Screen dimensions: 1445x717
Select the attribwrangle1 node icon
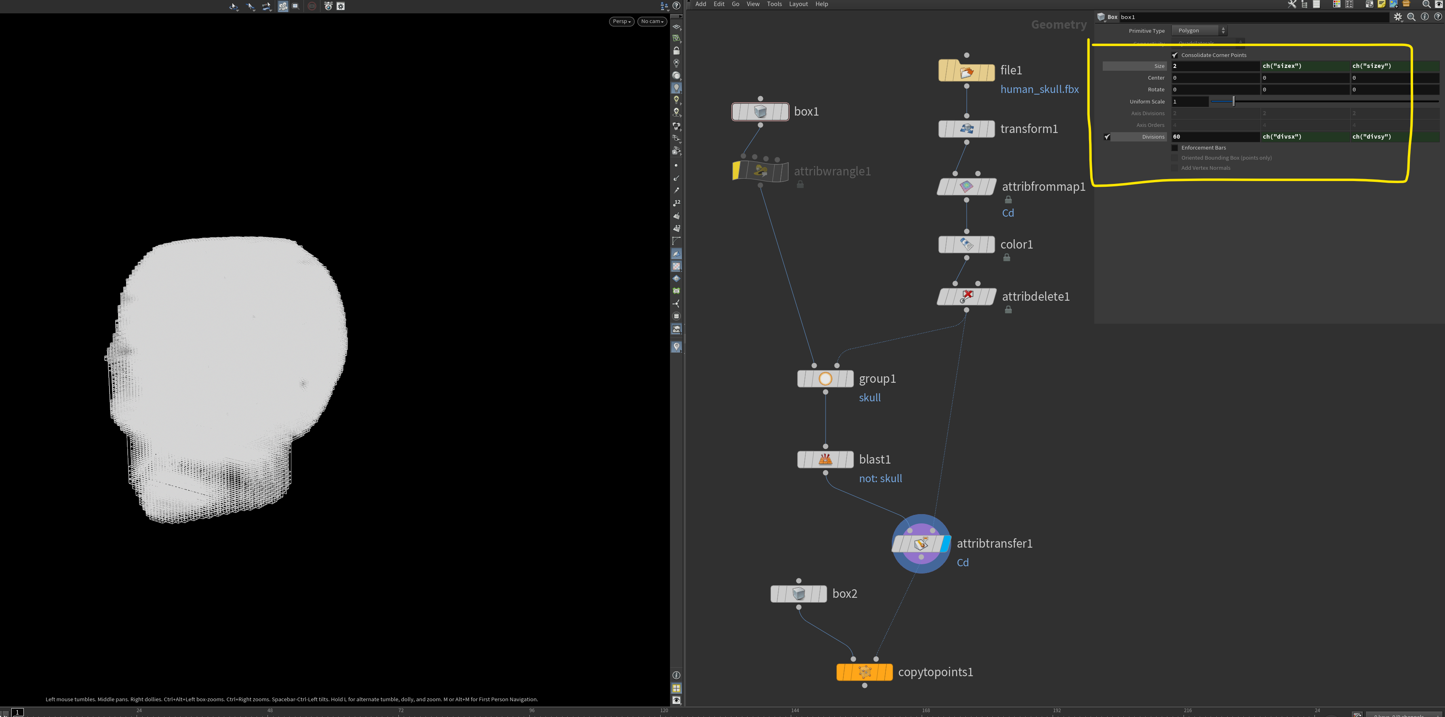point(760,171)
